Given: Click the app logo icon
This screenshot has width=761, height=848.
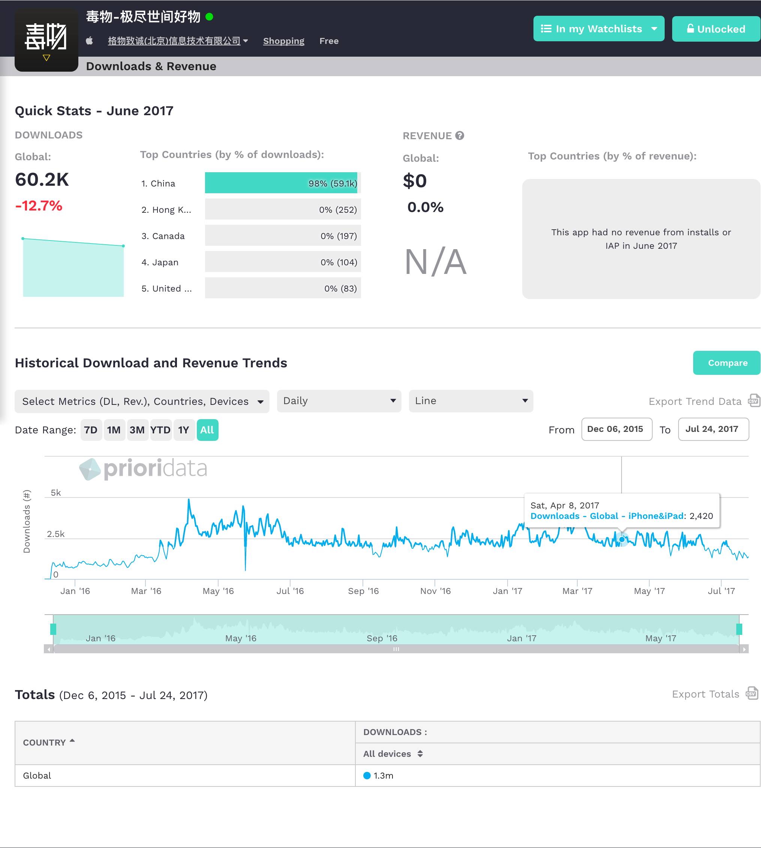Looking at the screenshot, I should [46, 40].
